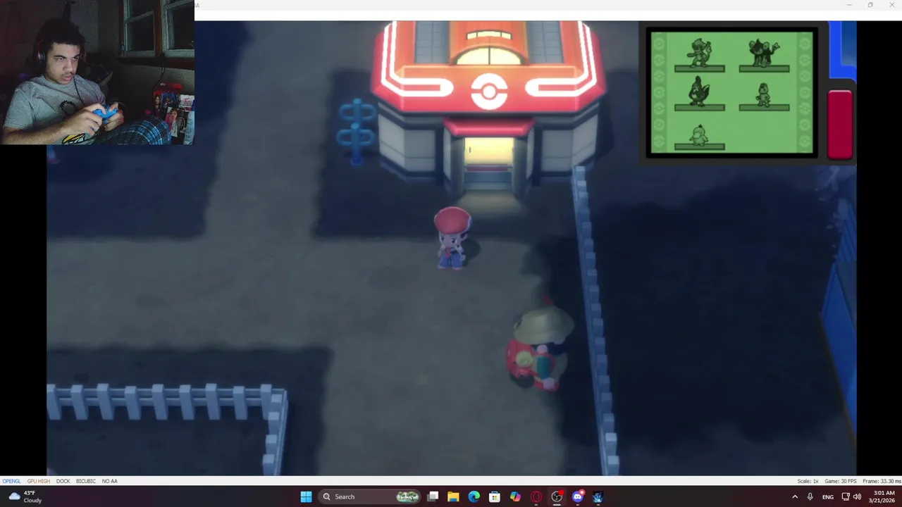Image resolution: width=902 pixels, height=507 pixels.
Task: Click the Game: 30 FPS status text
Action: pyautogui.click(x=841, y=481)
